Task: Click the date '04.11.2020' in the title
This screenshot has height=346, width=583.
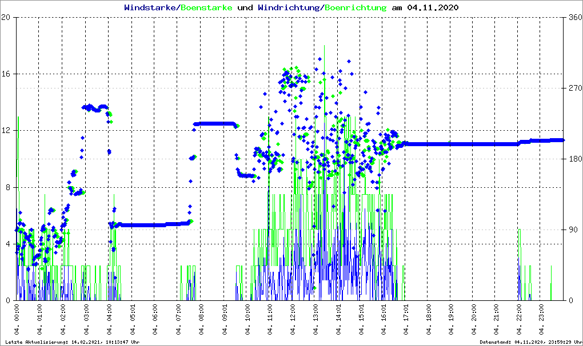Action: [x=433, y=7]
